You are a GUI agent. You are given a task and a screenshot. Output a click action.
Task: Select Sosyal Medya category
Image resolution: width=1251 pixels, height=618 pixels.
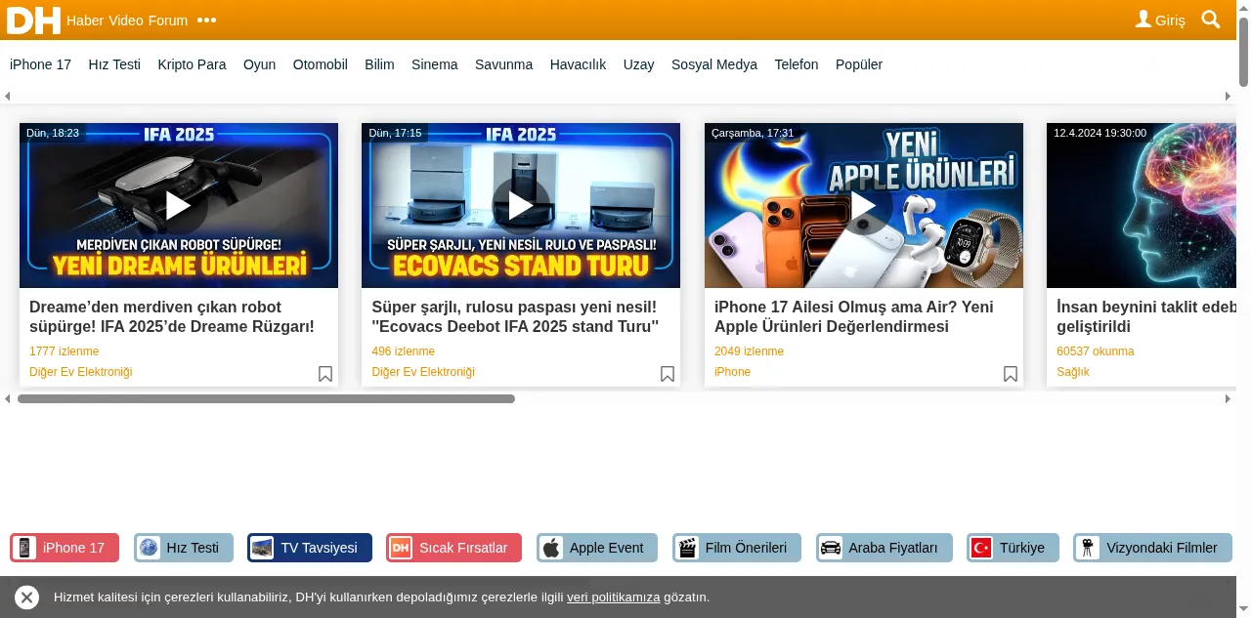click(x=714, y=64)
